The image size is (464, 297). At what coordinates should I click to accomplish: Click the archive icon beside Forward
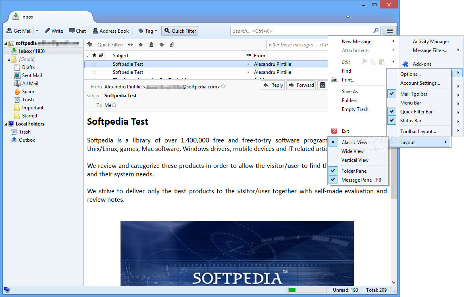pos(323,85)
